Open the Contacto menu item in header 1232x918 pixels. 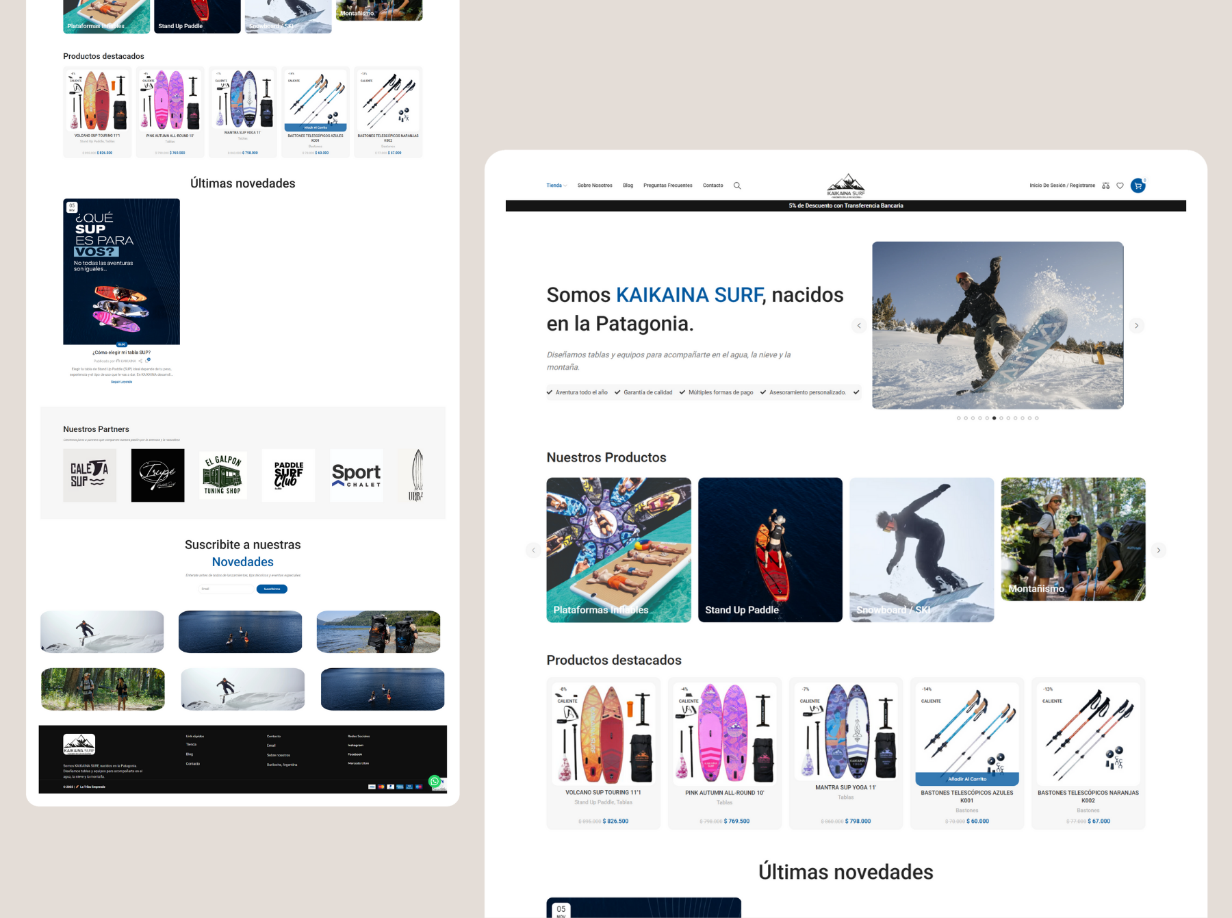click(713, 186)
